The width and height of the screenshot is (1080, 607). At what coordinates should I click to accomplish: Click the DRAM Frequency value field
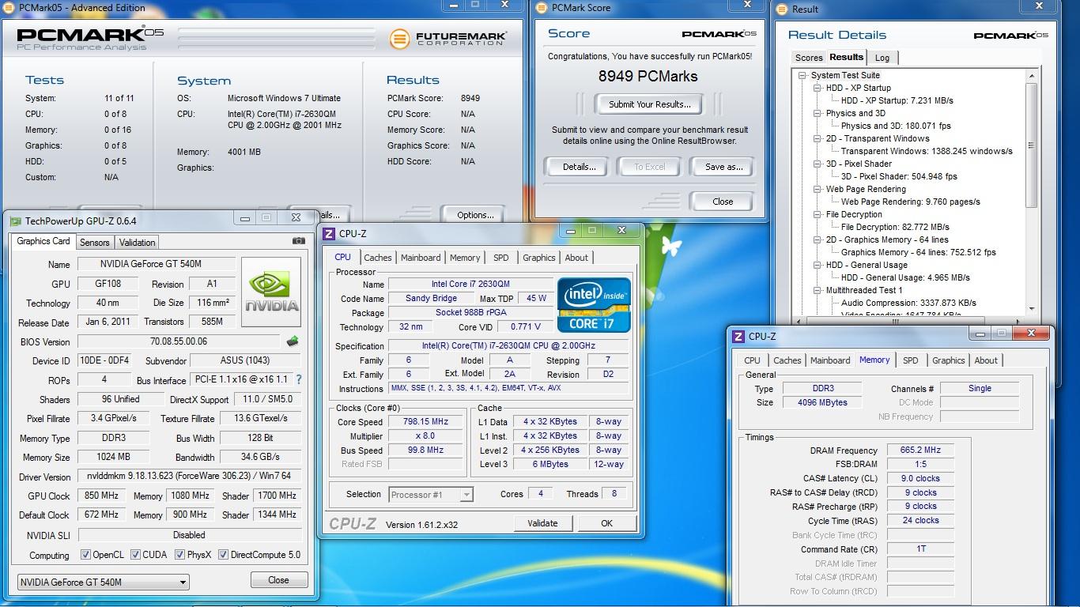(x=920, y=451)
